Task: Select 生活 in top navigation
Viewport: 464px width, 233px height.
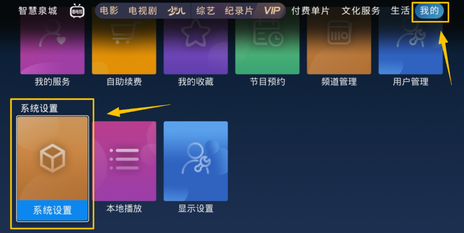Action: 400,11
